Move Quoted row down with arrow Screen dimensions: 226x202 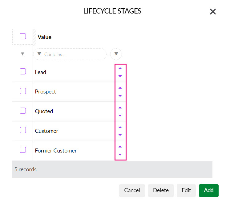click(x=120, y=116)
